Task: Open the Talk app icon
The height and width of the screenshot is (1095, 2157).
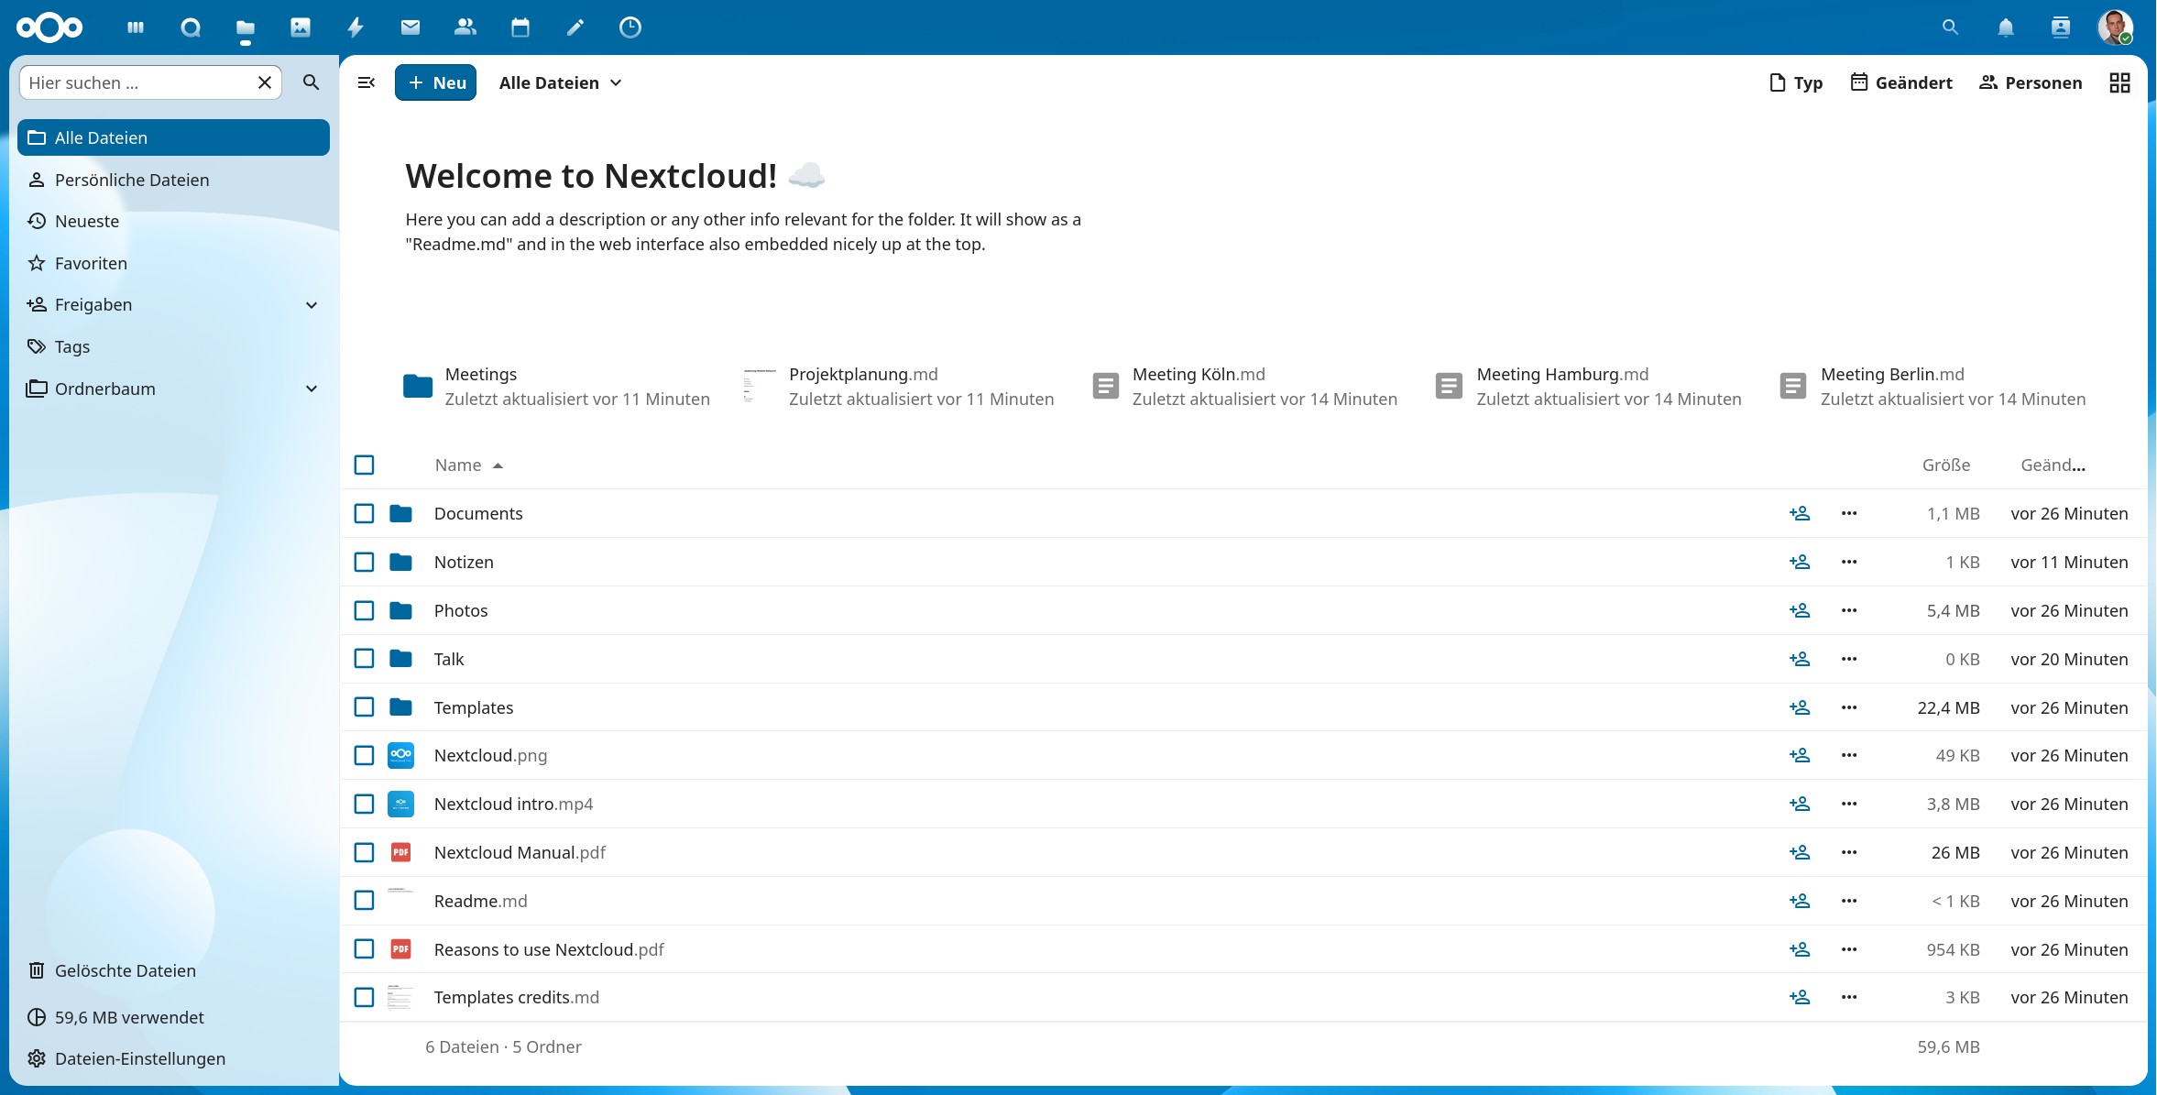Action: pyautogui.click(x=191, y=27)
